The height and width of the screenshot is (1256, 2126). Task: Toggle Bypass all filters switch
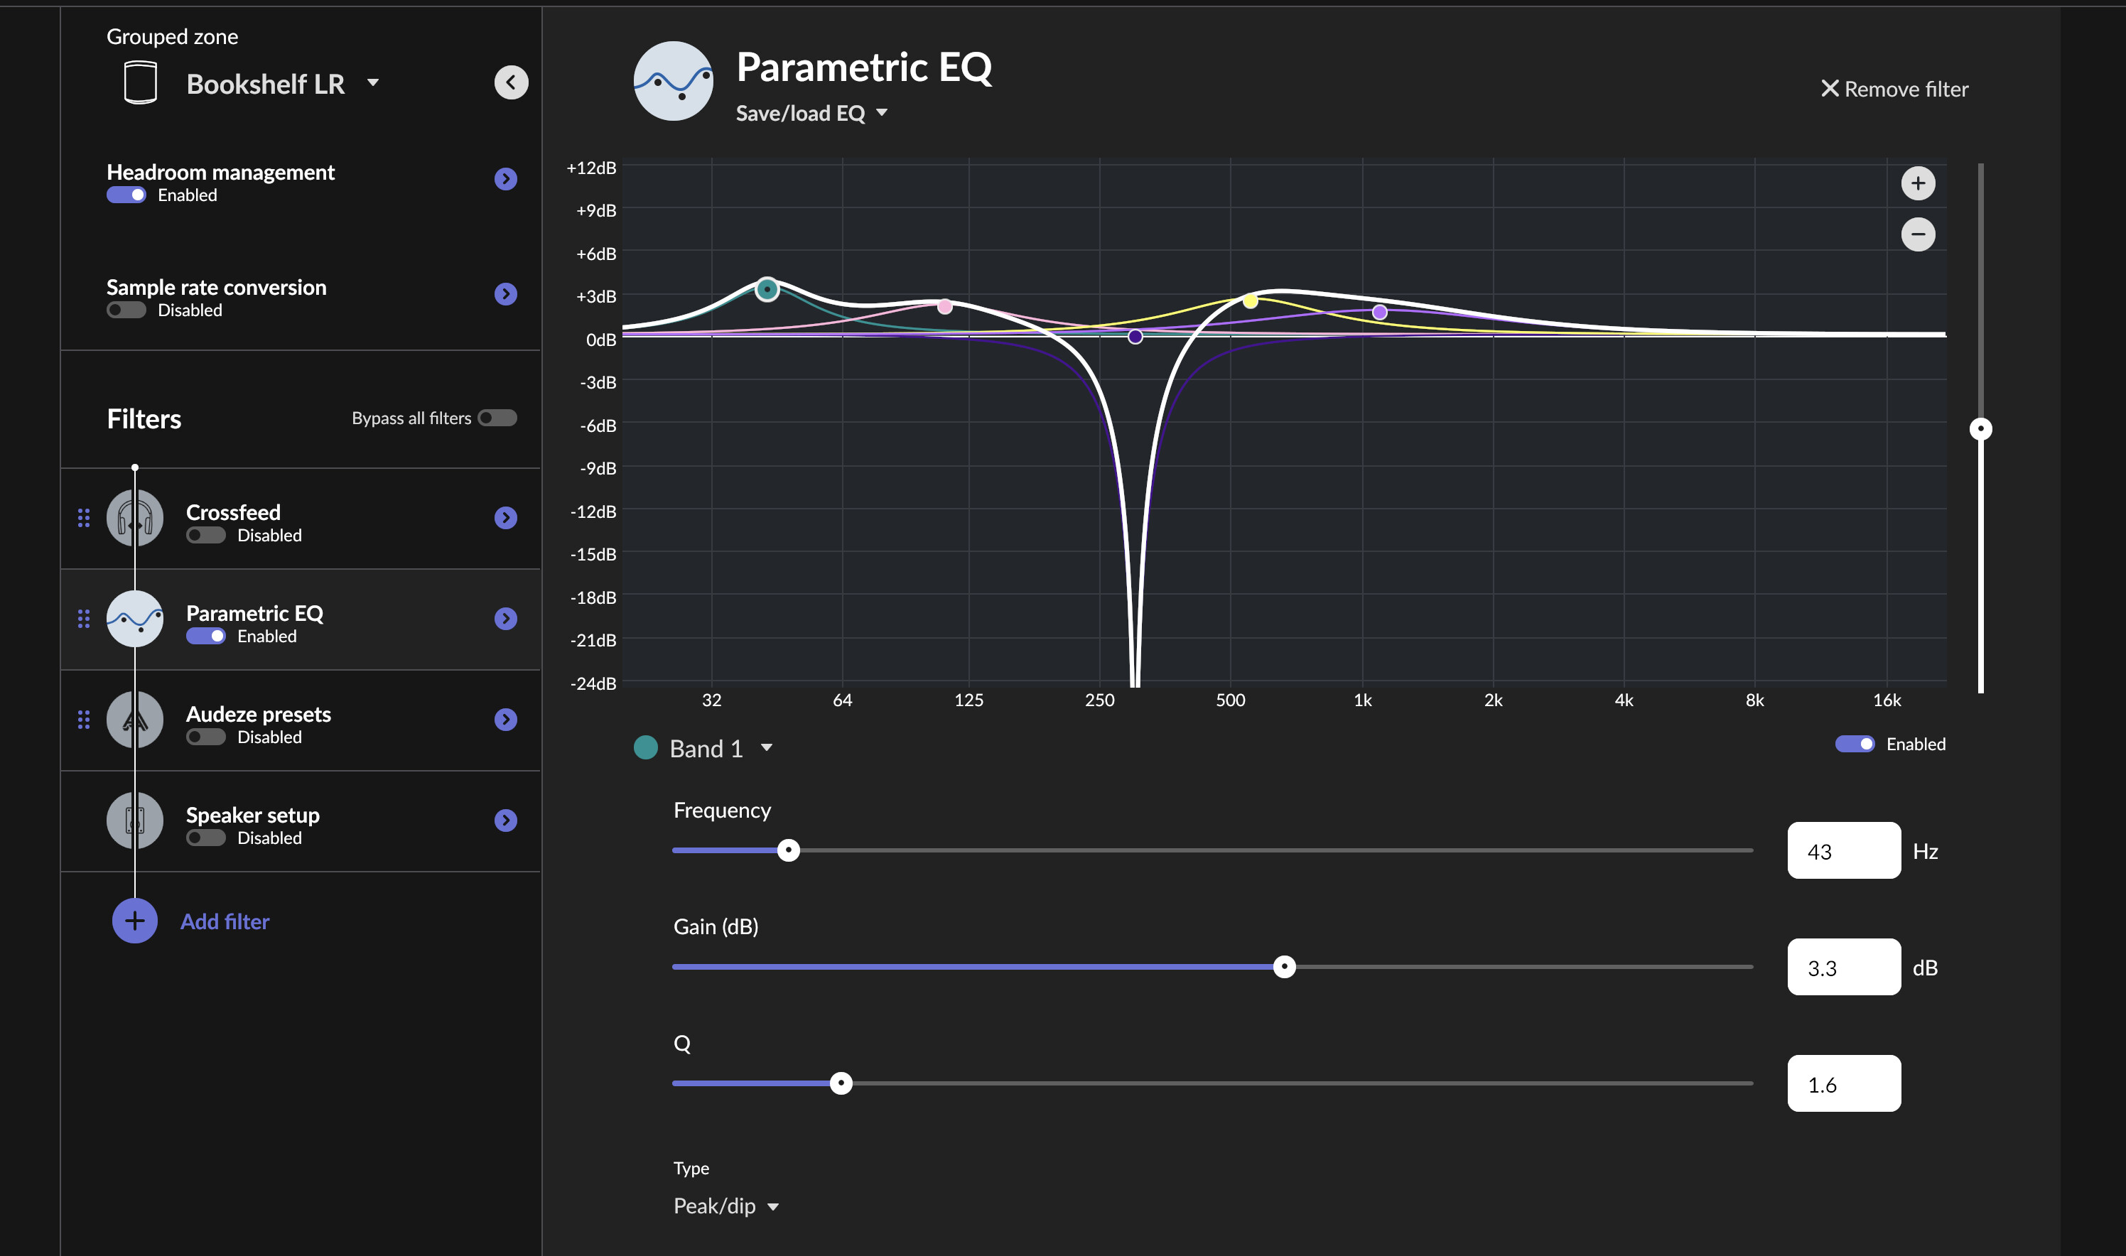point(497,418)
